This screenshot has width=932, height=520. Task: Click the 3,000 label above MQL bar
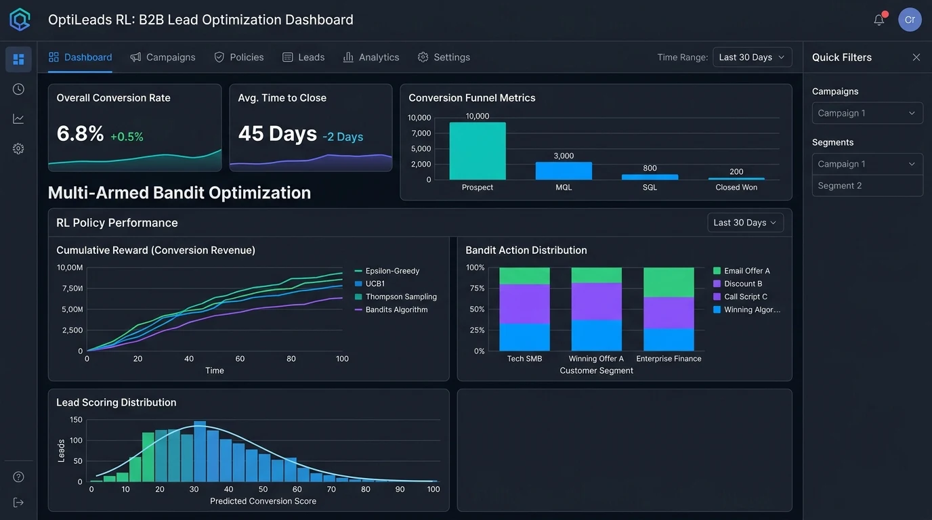tap(564, 156)
